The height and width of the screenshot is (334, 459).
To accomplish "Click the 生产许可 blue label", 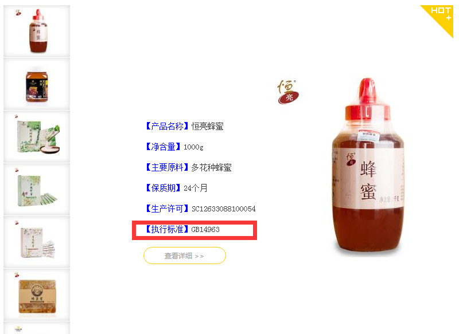I will tap(167, 209).
